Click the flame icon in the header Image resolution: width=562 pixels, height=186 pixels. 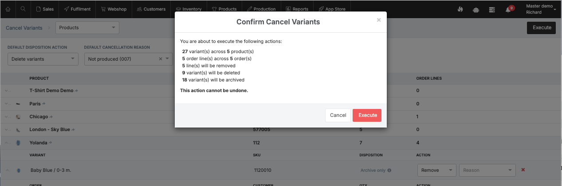click(460, 9)
